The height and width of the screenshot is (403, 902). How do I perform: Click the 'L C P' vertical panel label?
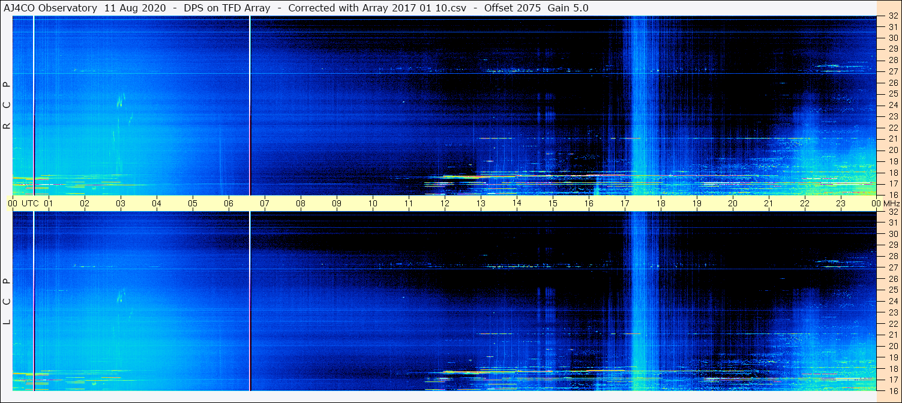tap(7, 302)
